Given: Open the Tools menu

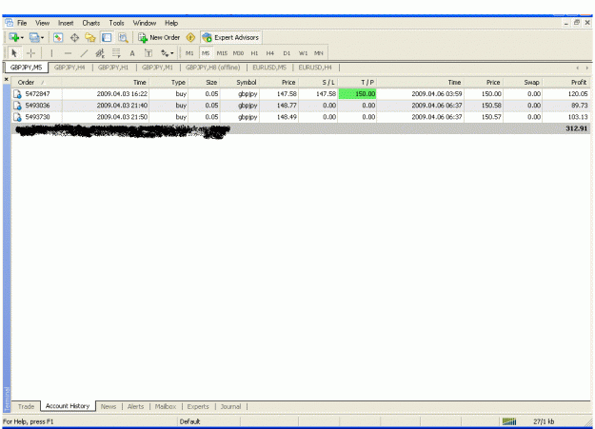Looking at the screenshot, I should (x=116, y=23).
